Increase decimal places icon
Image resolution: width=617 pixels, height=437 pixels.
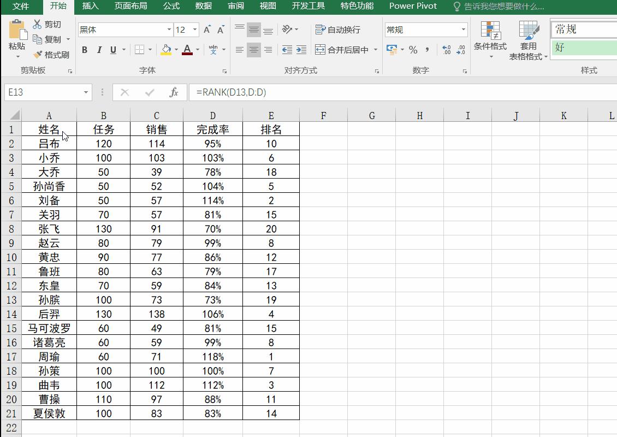point(447,50)
